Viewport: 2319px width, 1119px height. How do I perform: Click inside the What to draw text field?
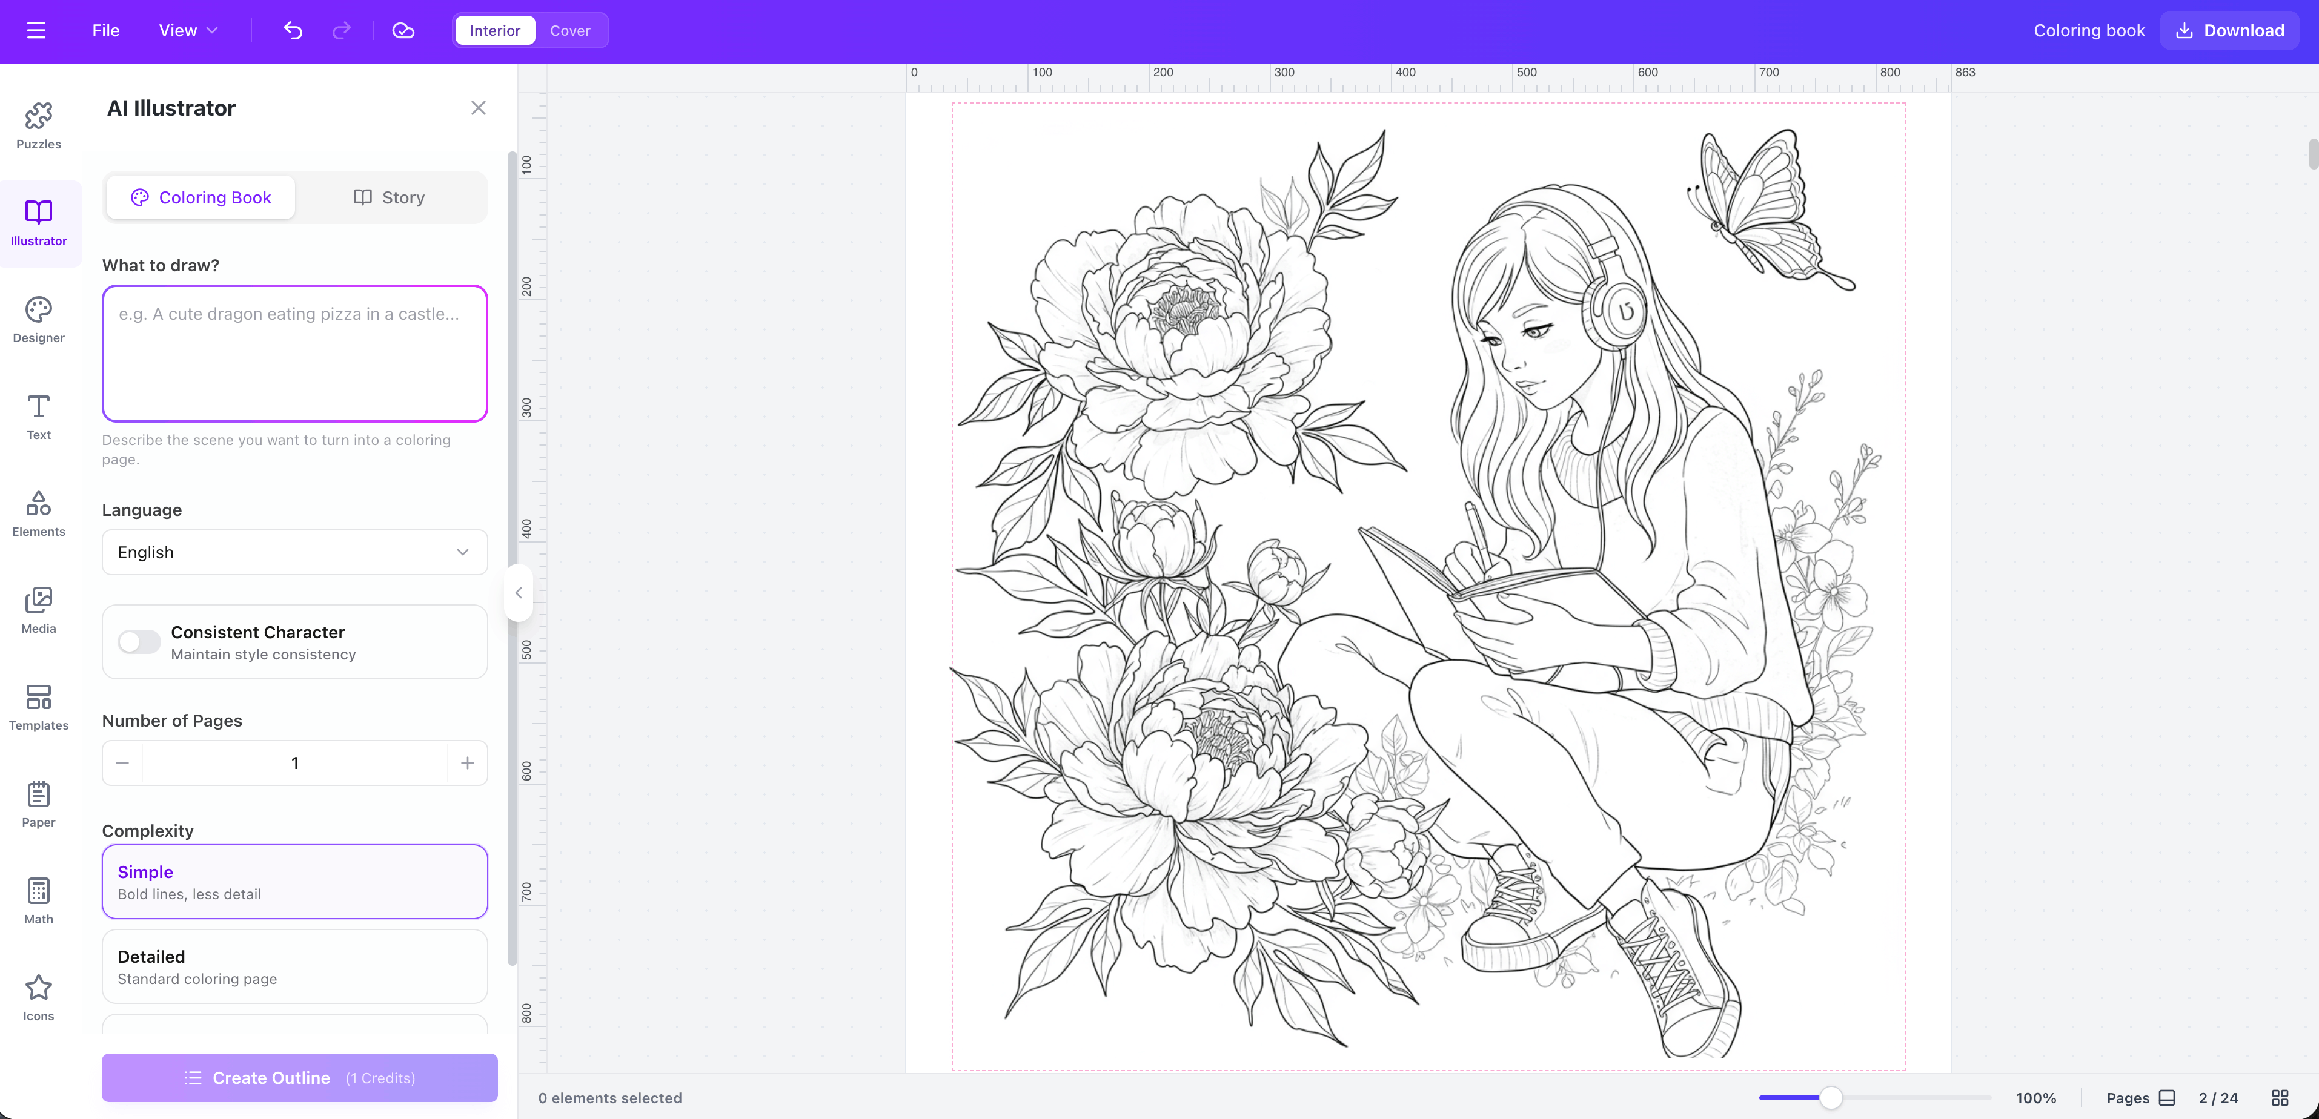[294, 352]
